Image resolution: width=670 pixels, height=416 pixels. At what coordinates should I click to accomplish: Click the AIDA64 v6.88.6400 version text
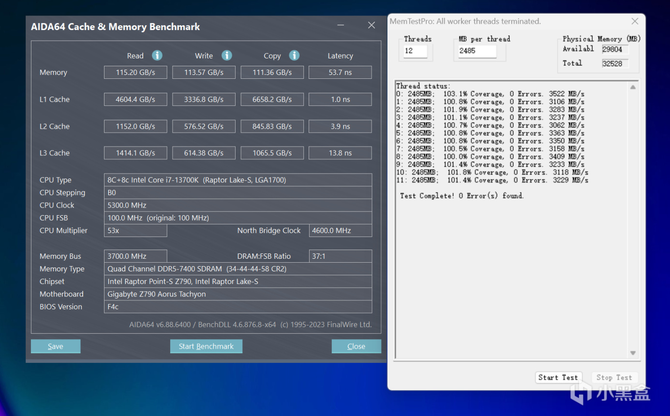[251, 325]
